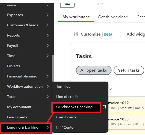Open the Projects sidebar link
Viewport: 145px width, 135px height.
click(14, 66)
